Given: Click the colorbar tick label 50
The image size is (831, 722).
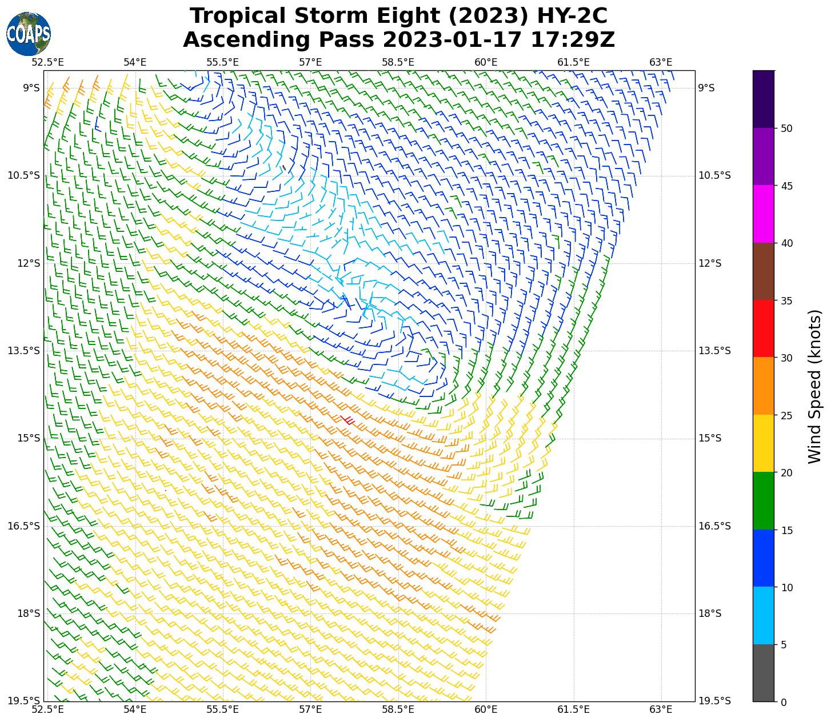Looking at the screenshot, I should tap(786, 129).
